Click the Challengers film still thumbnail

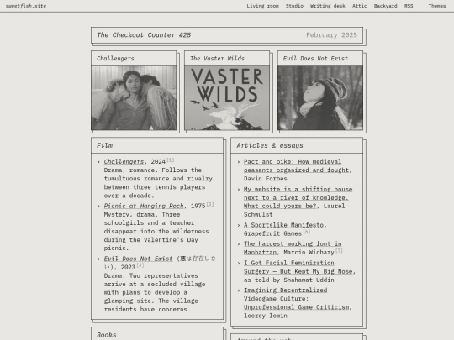134,97
